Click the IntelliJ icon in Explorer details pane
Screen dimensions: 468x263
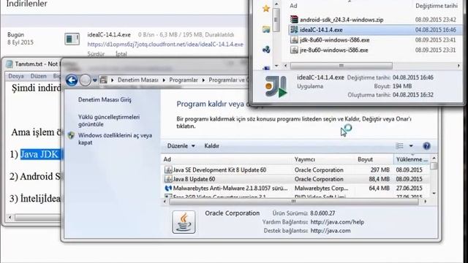(276, 86)
